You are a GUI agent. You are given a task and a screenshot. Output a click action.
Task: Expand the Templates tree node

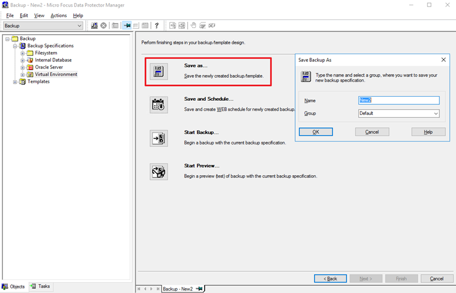click(x=15, y=82)
